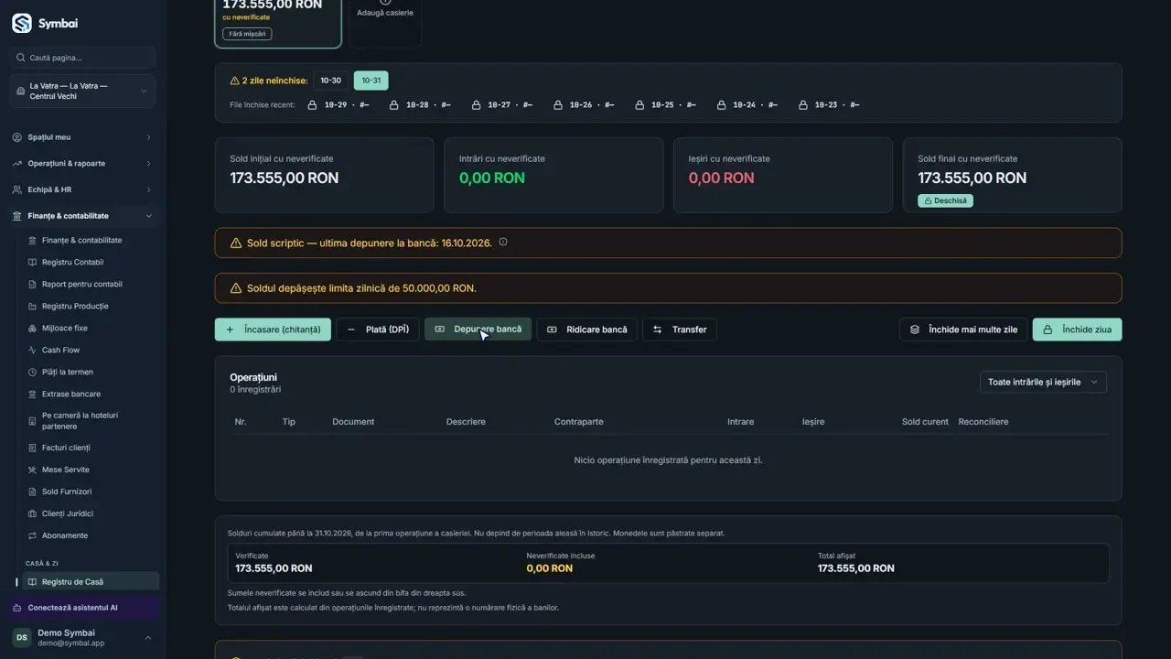Click the Reconciliere column header

[983, 422]
